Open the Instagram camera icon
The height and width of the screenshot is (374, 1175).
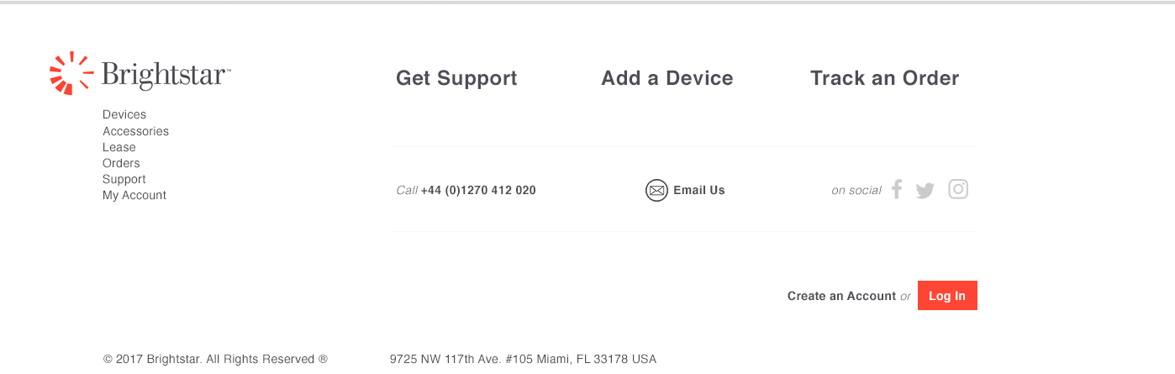click(x=958, y=189)
